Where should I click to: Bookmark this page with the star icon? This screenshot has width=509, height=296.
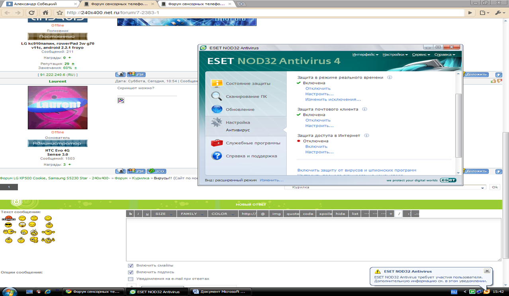(x=59, y=13)
